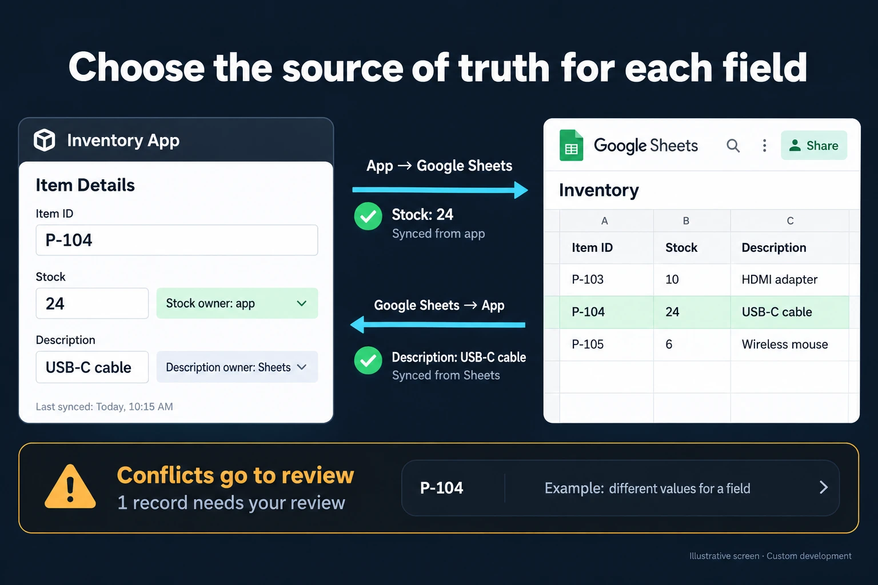This screenshot has width=878, height=585.
Task: Click the Google Sheets title text
Action: pos(646,146)
